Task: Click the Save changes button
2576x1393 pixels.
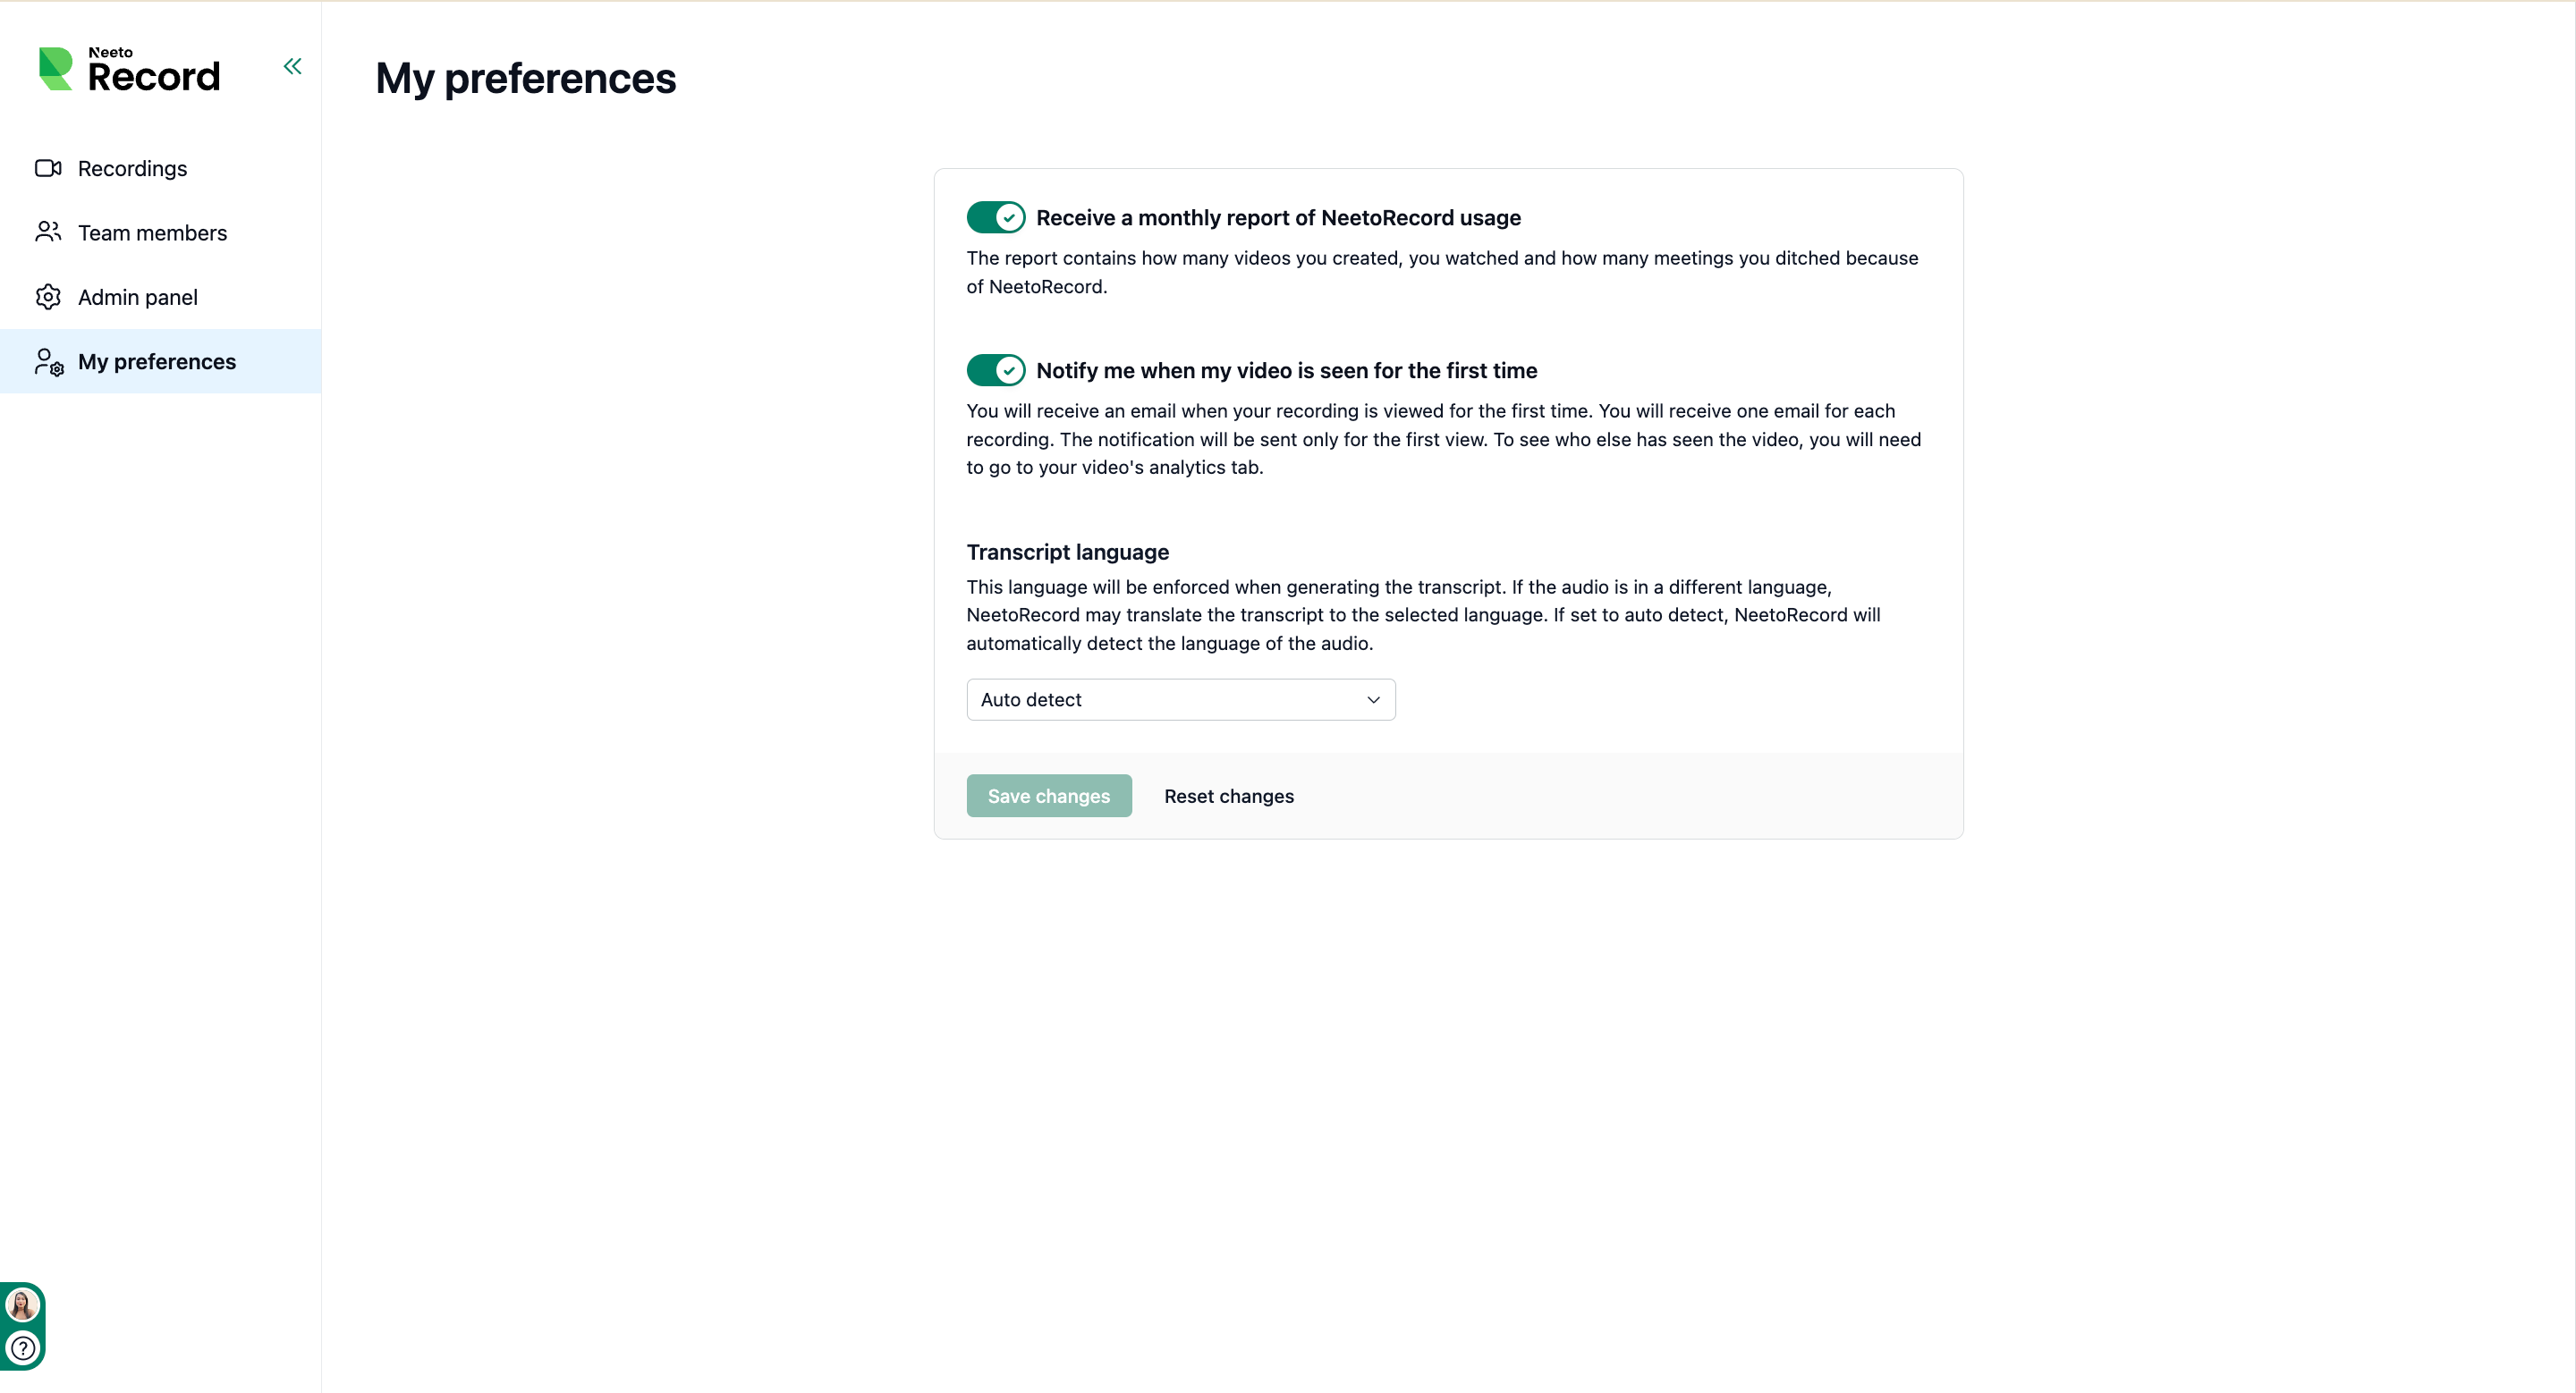Action: pyautogui.click(x=1049, y=796)
